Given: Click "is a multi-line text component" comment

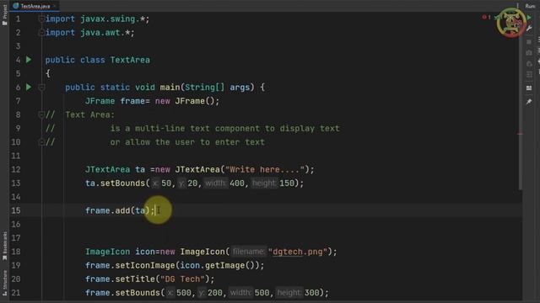Looking at the screenshot, I should point(225,129).
